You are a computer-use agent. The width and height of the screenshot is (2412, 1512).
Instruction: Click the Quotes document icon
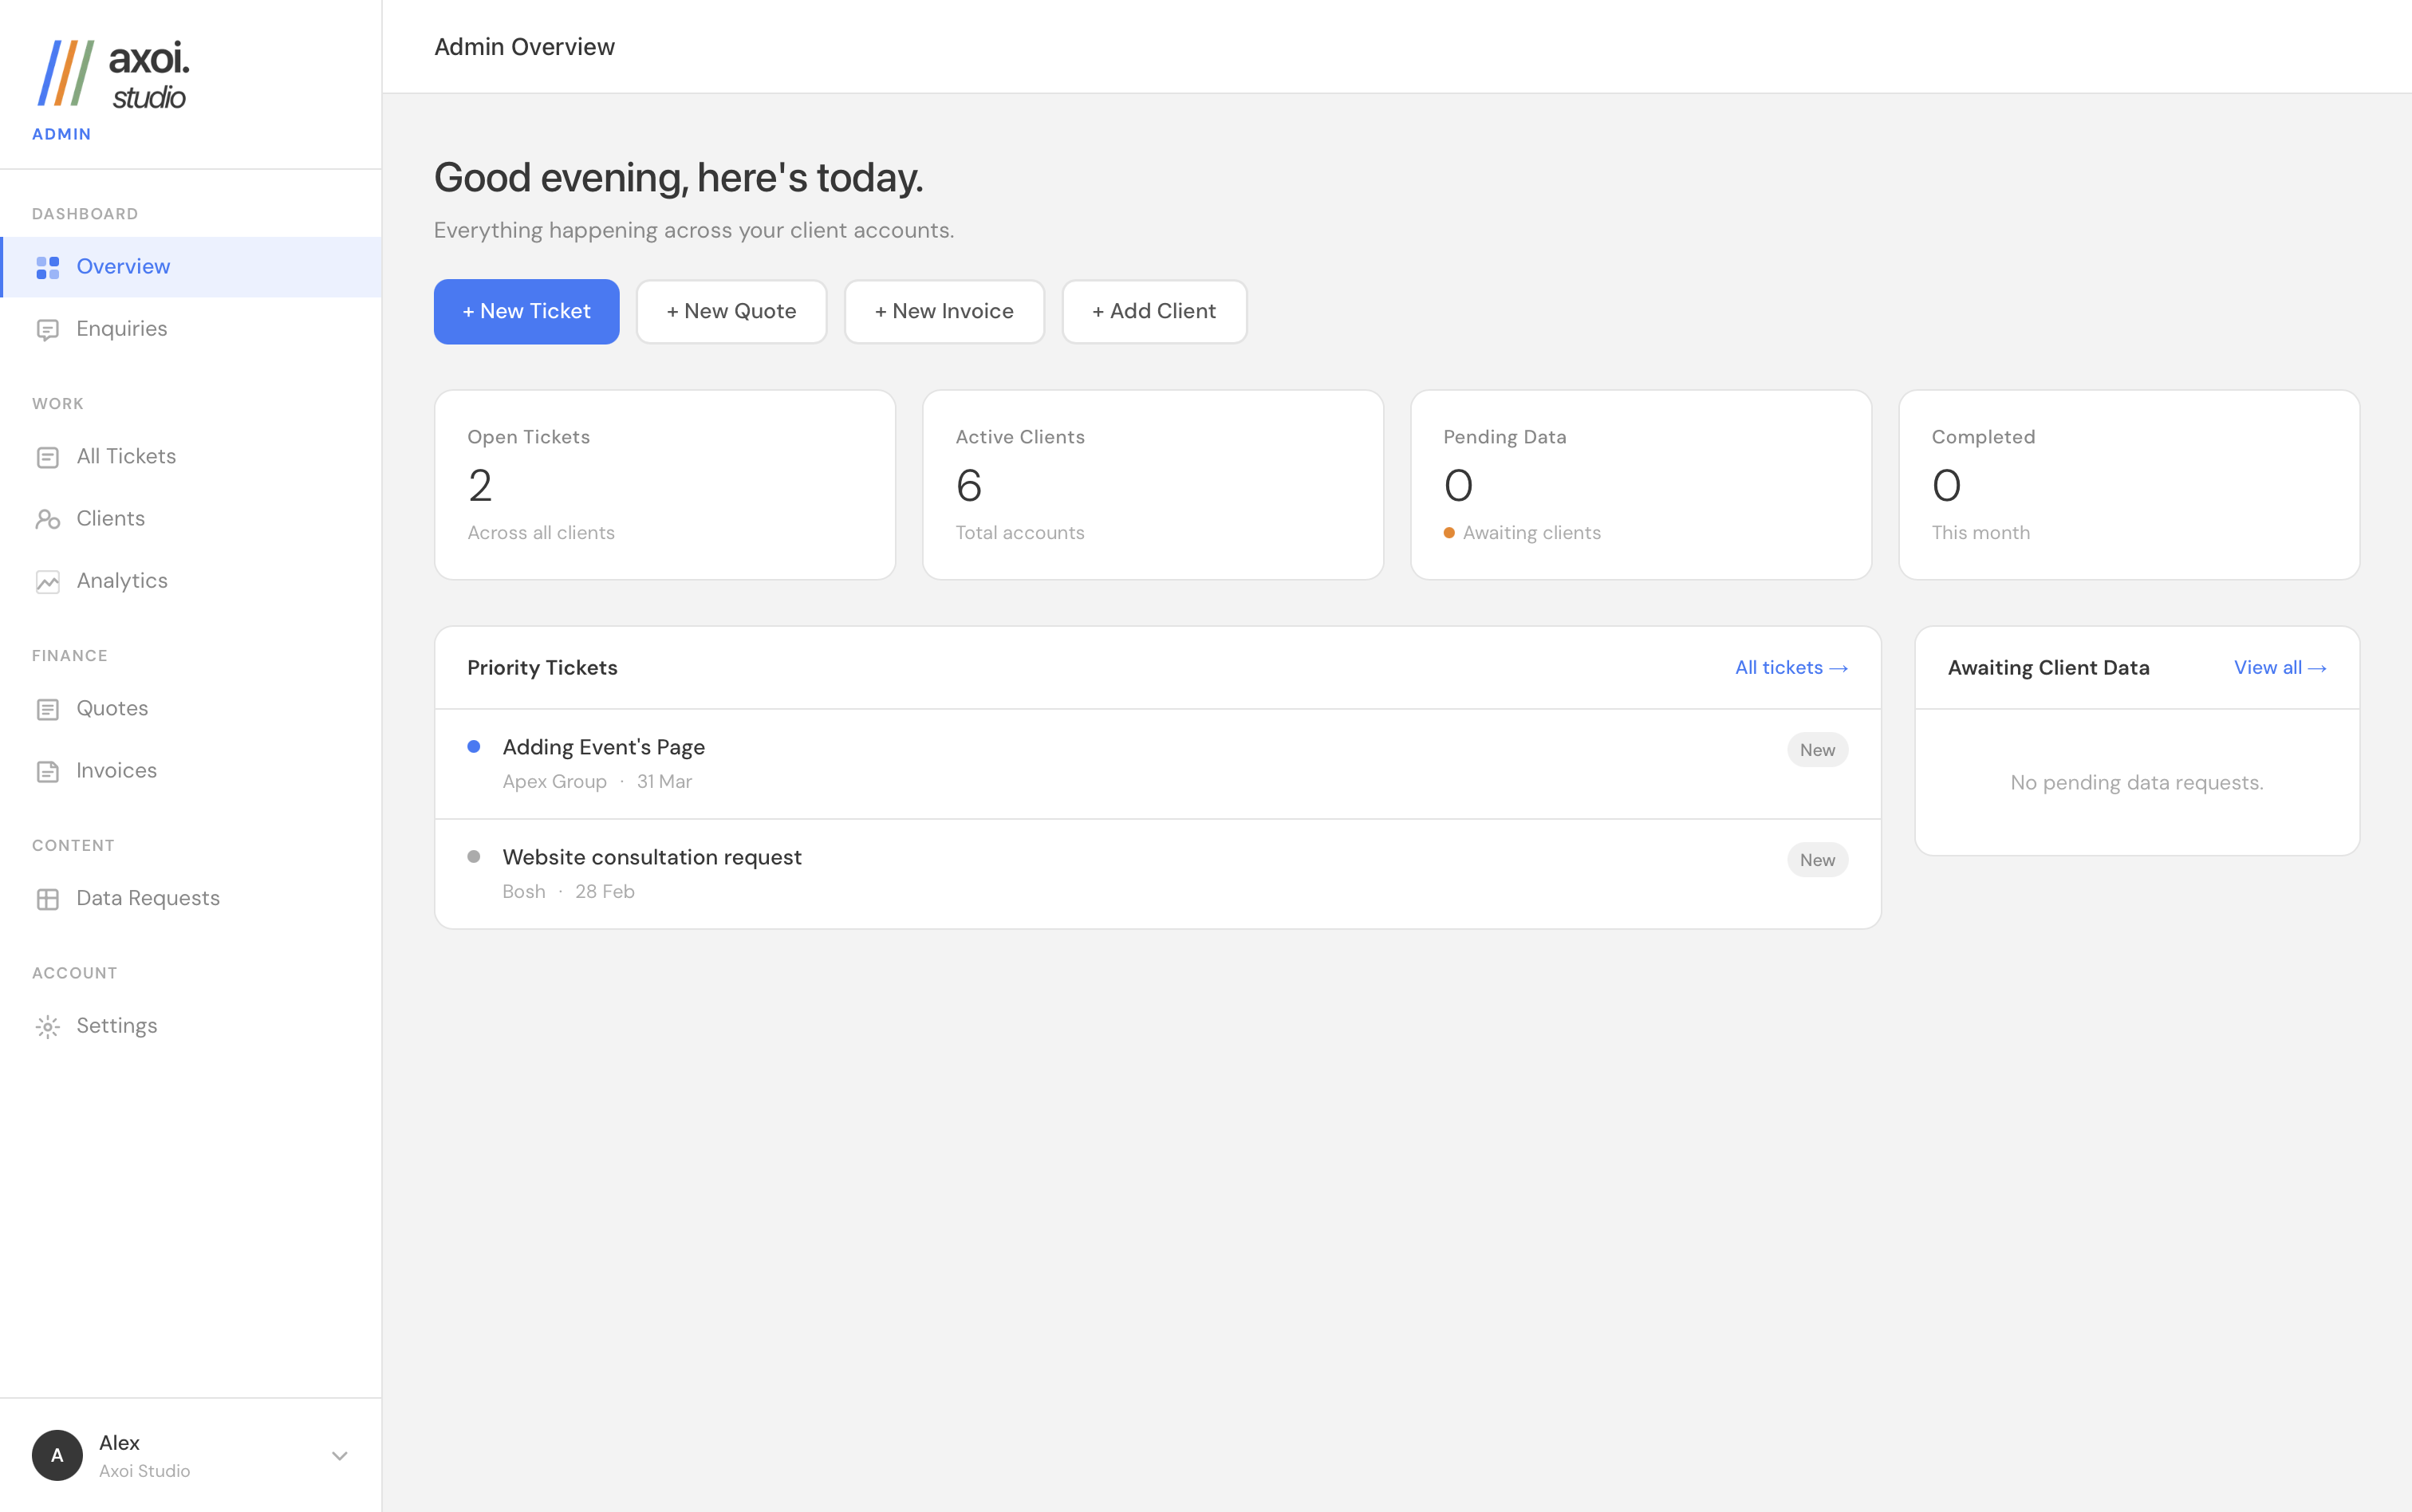pos(47,709)
